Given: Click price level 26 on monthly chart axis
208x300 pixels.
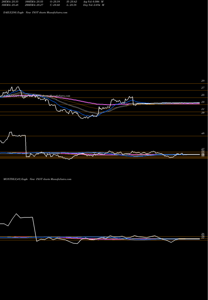Looking at the screenshot, I should tap(203, 234).
